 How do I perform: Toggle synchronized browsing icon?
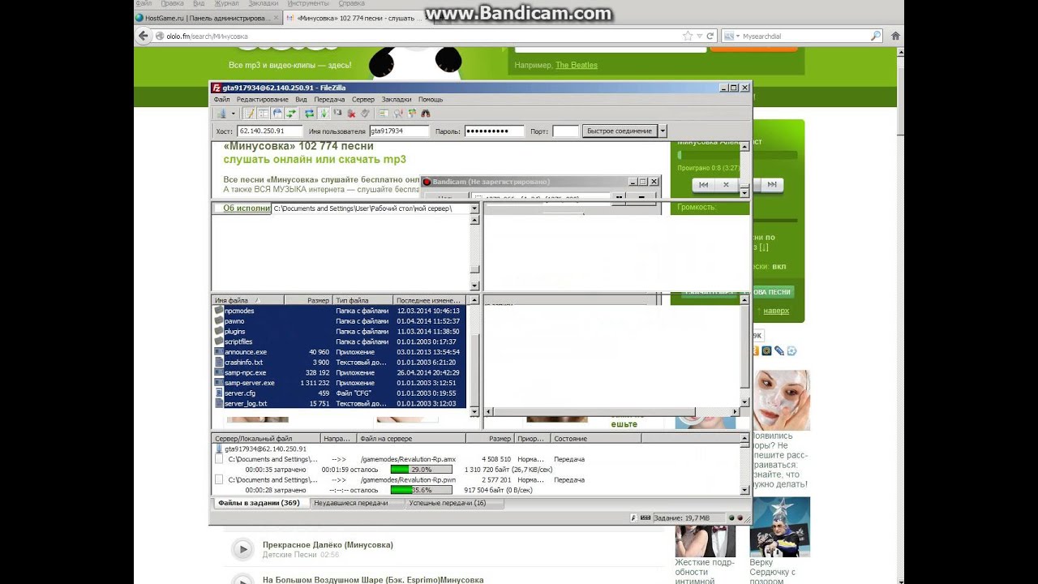[412, 114]
